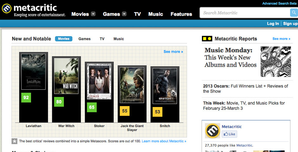Click the Sign up link
Screen dimensions: 298x152
pyautogui.click(x=290, y=23)
